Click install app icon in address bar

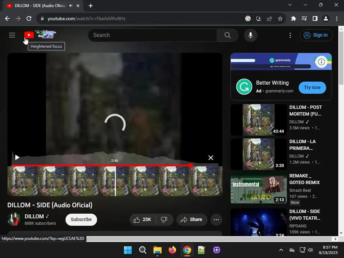pyautogui.click(x=258, y=19)
